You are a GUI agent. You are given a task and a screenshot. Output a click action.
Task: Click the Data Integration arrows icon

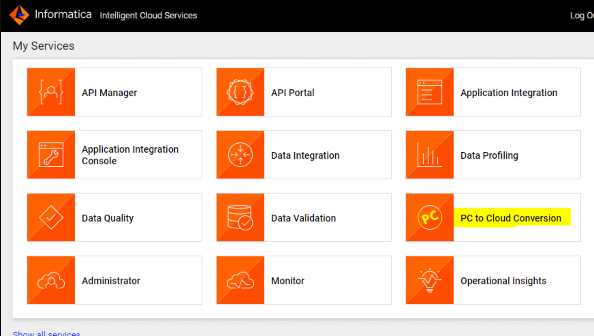click(240, 155)
